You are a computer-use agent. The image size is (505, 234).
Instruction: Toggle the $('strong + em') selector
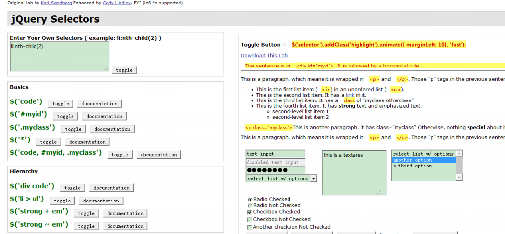(86, 213)
